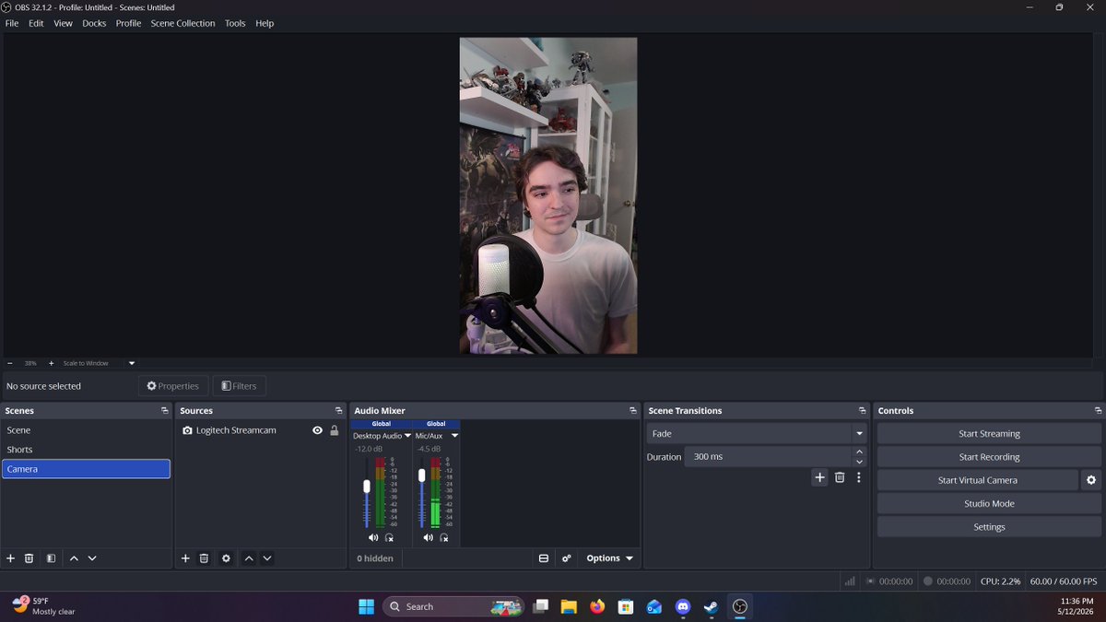Open Firefox from the taskbar
This screenshot has width=1106, height=622.
pos(597,606)
